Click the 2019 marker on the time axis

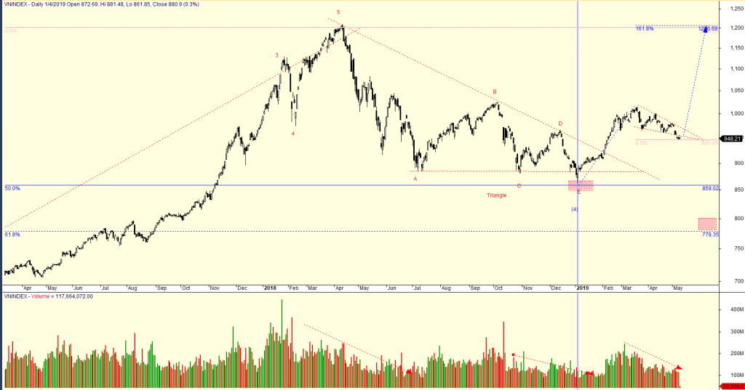click(x=582, y=288)
